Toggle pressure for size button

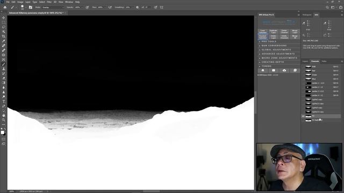(155, 7)
